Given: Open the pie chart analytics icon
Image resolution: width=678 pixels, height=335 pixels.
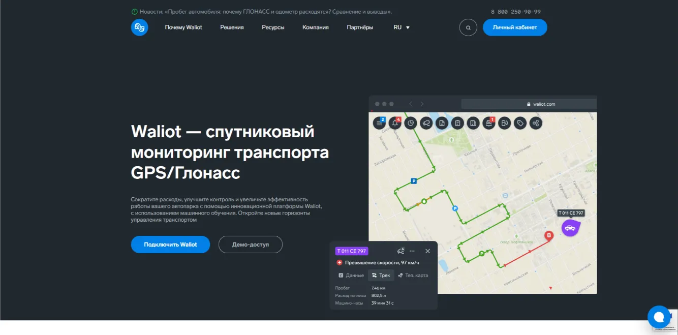Looking at the screenshot, I should 411,123.
